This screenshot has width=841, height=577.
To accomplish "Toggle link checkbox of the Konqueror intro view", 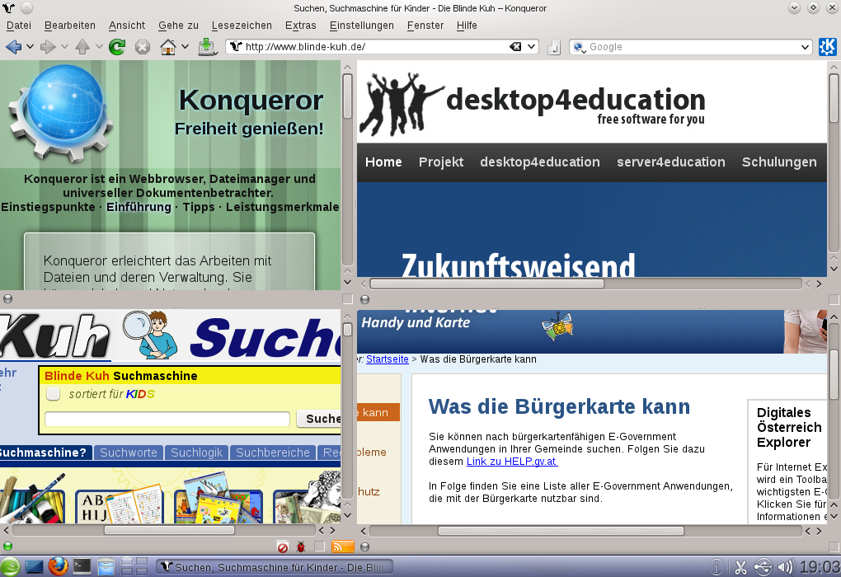I will coord(348,298).
